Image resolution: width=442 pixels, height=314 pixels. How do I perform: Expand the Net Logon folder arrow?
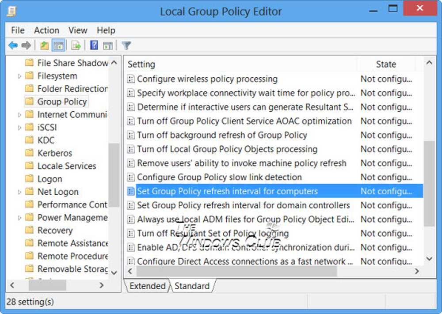(19, 192)
